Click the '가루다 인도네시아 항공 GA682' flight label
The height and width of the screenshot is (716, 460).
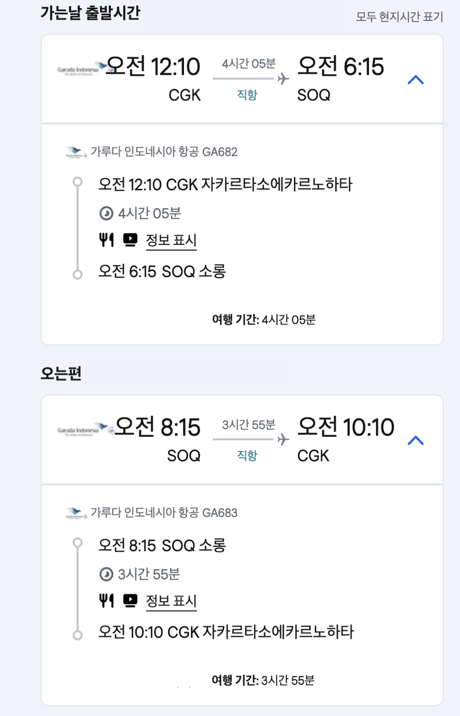164,152
